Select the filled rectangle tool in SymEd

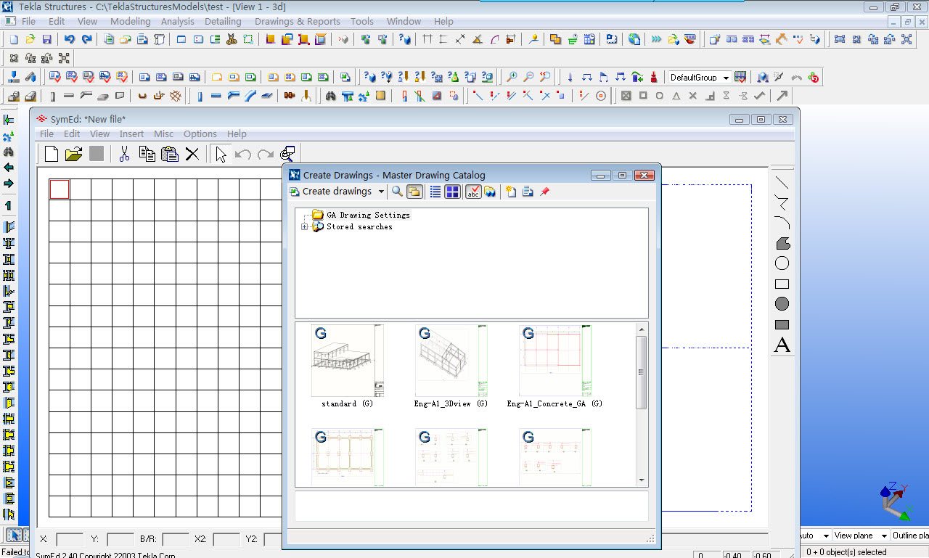pyautogui.click(x=782, y=324)
